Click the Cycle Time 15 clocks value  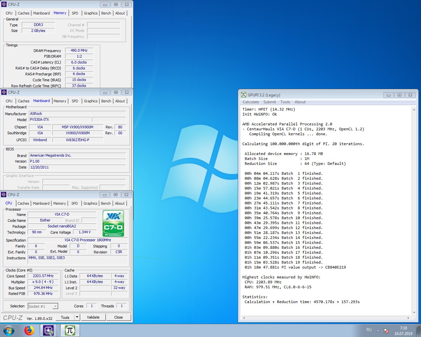[79, 80]
